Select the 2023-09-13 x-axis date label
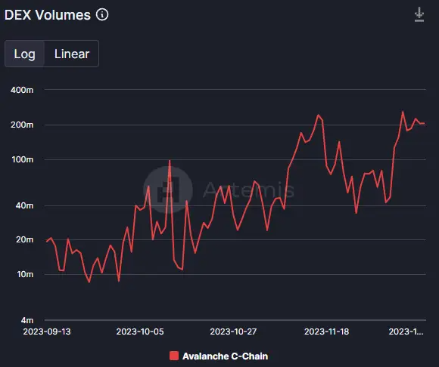The height and width of the screenshot is (367, 439). (x=47, y=332)
